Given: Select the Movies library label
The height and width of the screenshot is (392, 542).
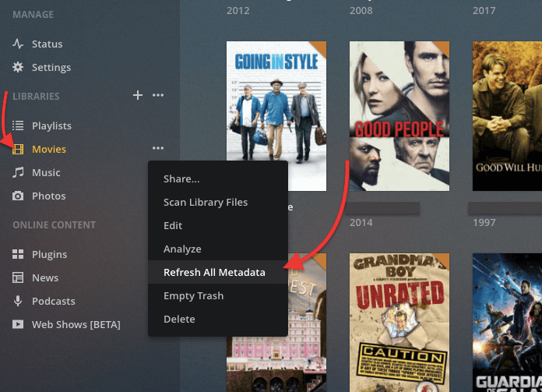Looking at the screenshot, I should (x=49, y=149).
